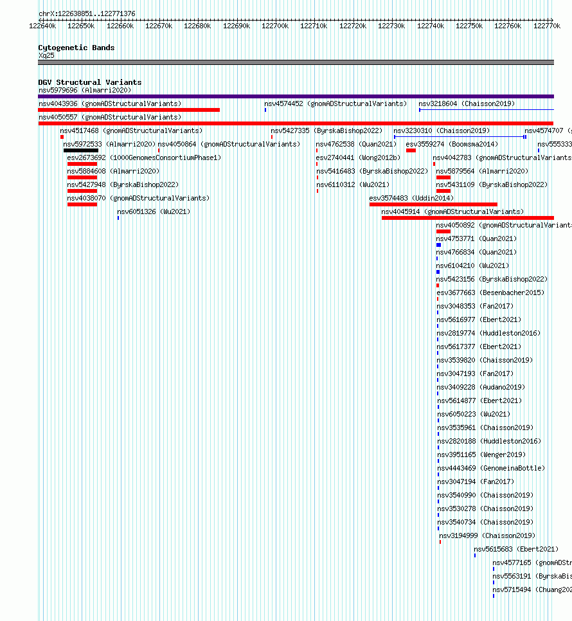This screenshot has width=572, height=621.
Task: Click nsv3539820 (Chaisson2019) label
Action: (x=485, y=359)
